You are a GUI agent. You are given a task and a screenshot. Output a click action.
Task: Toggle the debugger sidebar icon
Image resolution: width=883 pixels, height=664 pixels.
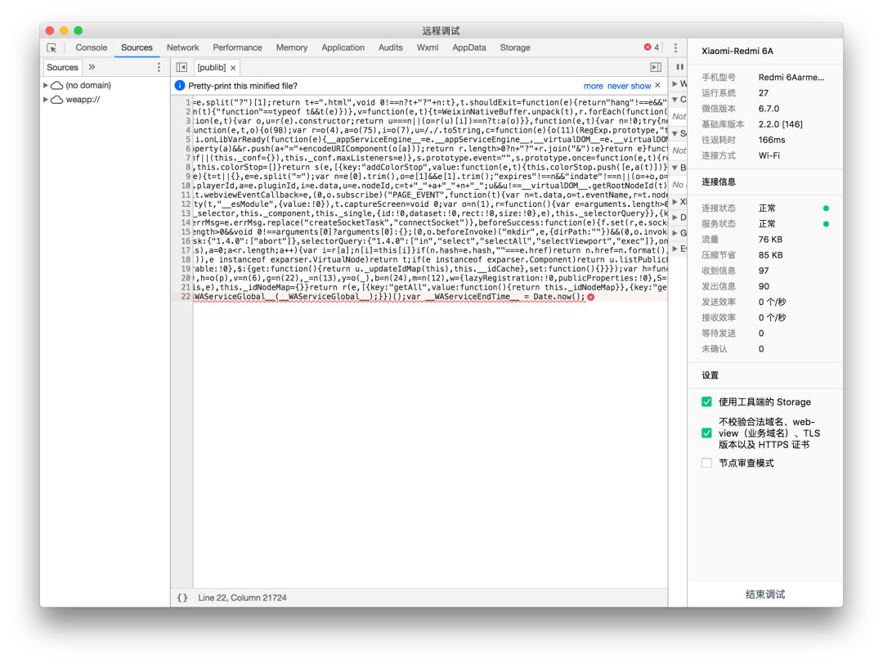click(656, 67)
